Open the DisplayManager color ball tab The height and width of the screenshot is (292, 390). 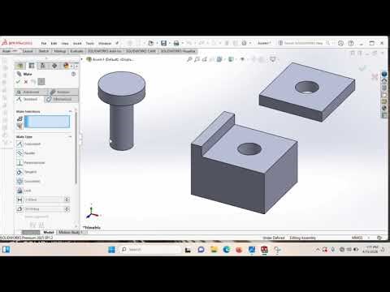pos(66,66)
